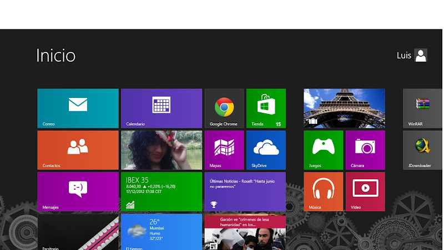Open the SkyDrive tile
Screen dimensions: 444x250
click(266, 150)
